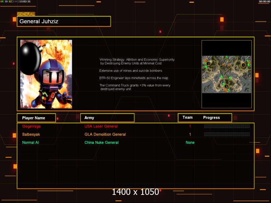271x203 pixels.
Task: Click the China Nuke General army entry
Action: point(101,142)
